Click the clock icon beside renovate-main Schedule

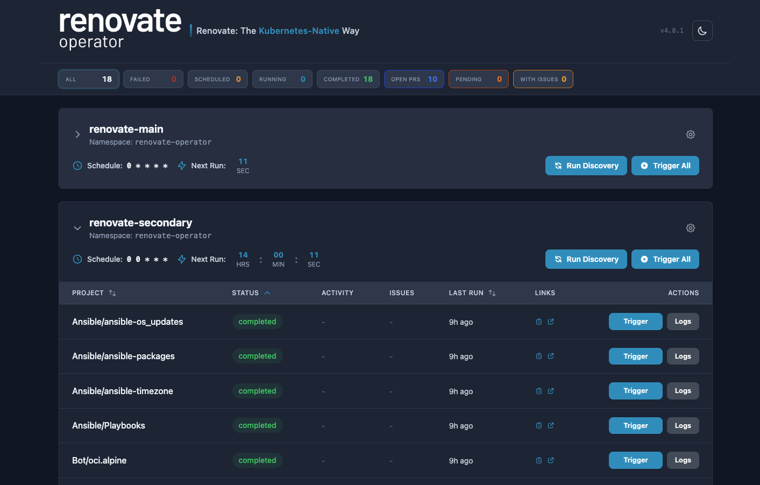tap(77, 166)
